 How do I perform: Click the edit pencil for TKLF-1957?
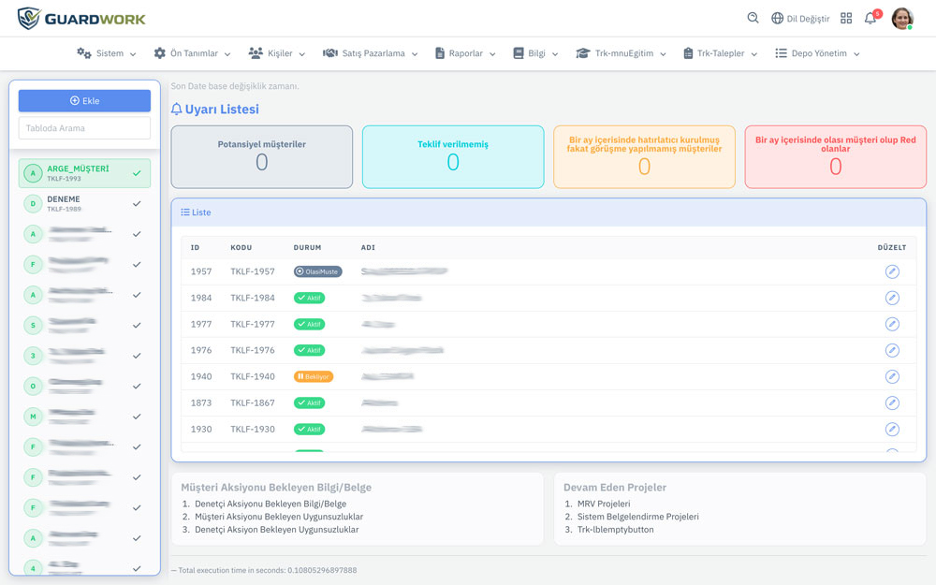pyautogui.click(x=892, y=271)
